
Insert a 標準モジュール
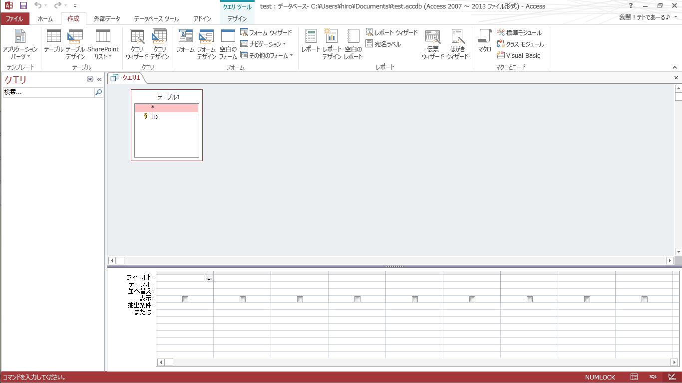[519, 32]
